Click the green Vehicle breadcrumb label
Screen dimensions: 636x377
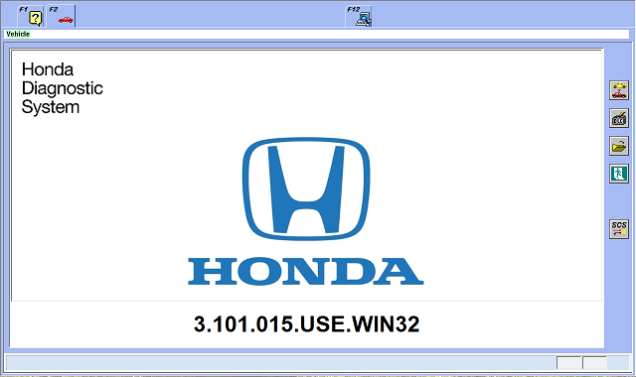click(18, 34)
